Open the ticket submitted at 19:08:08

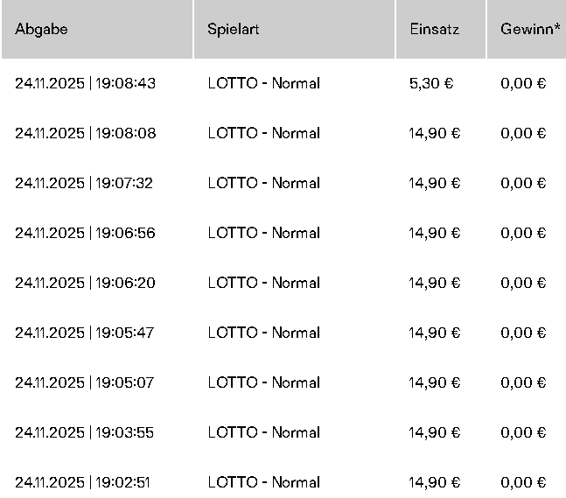tap(85, 134)
